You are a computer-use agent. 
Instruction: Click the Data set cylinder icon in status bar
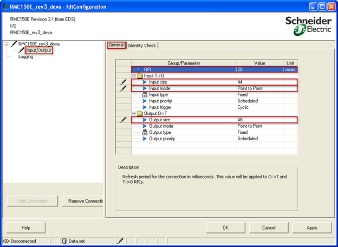(64, 241)
